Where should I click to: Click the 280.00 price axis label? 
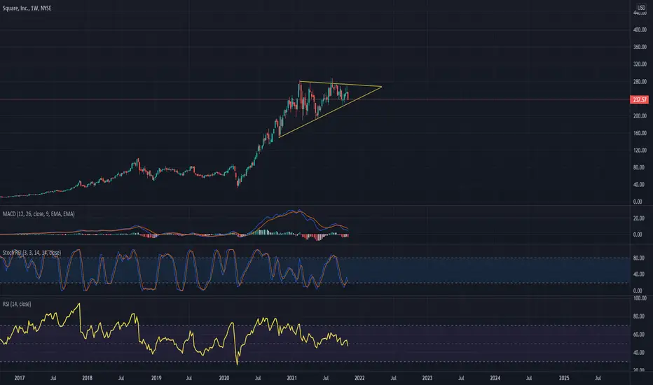[640, 82]
